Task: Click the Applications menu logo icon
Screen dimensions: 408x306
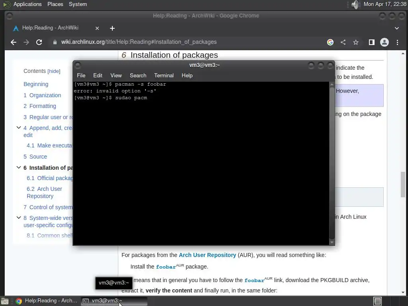Action: click(x=6, y=4)
